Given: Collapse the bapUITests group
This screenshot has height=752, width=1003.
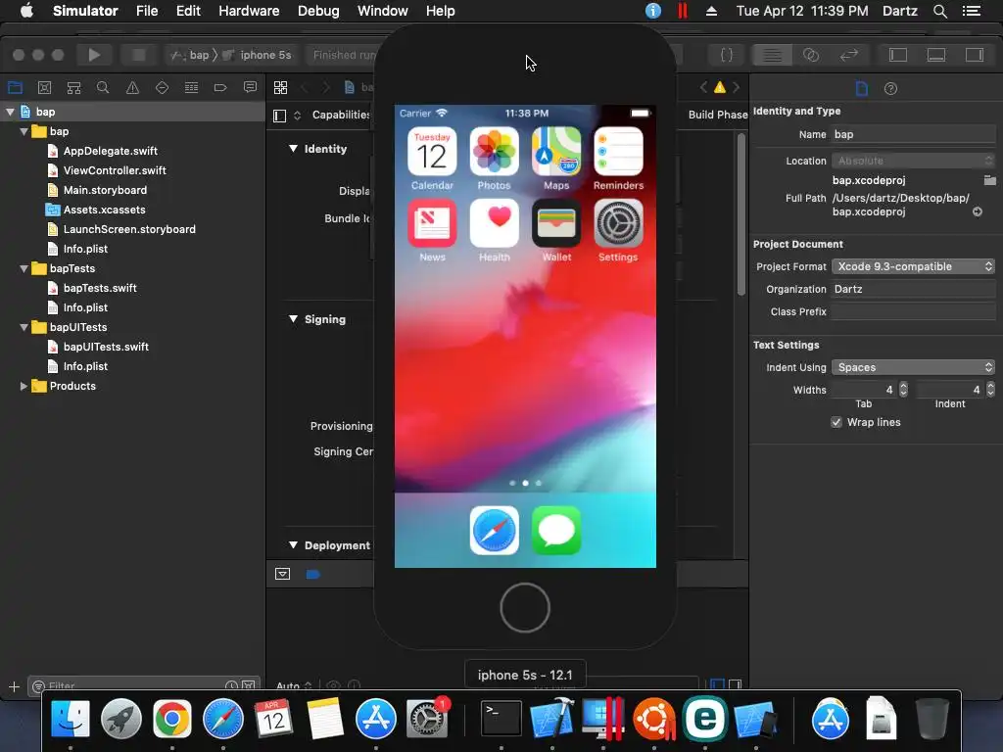Looking at the screenshot, I should (24, 327).
